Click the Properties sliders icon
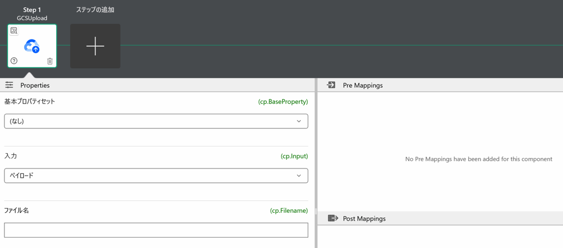The image size is (563, 248). click(9, 85)
